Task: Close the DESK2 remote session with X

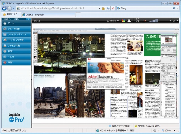Action: [x=177, y=21]
